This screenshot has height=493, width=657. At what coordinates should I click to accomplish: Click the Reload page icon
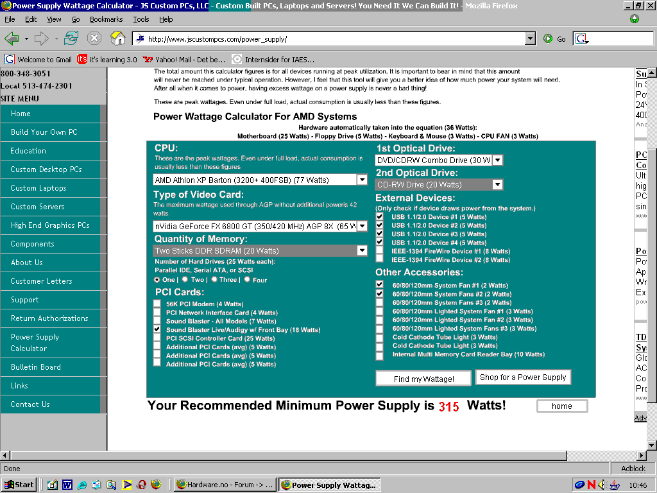[71, 39]
